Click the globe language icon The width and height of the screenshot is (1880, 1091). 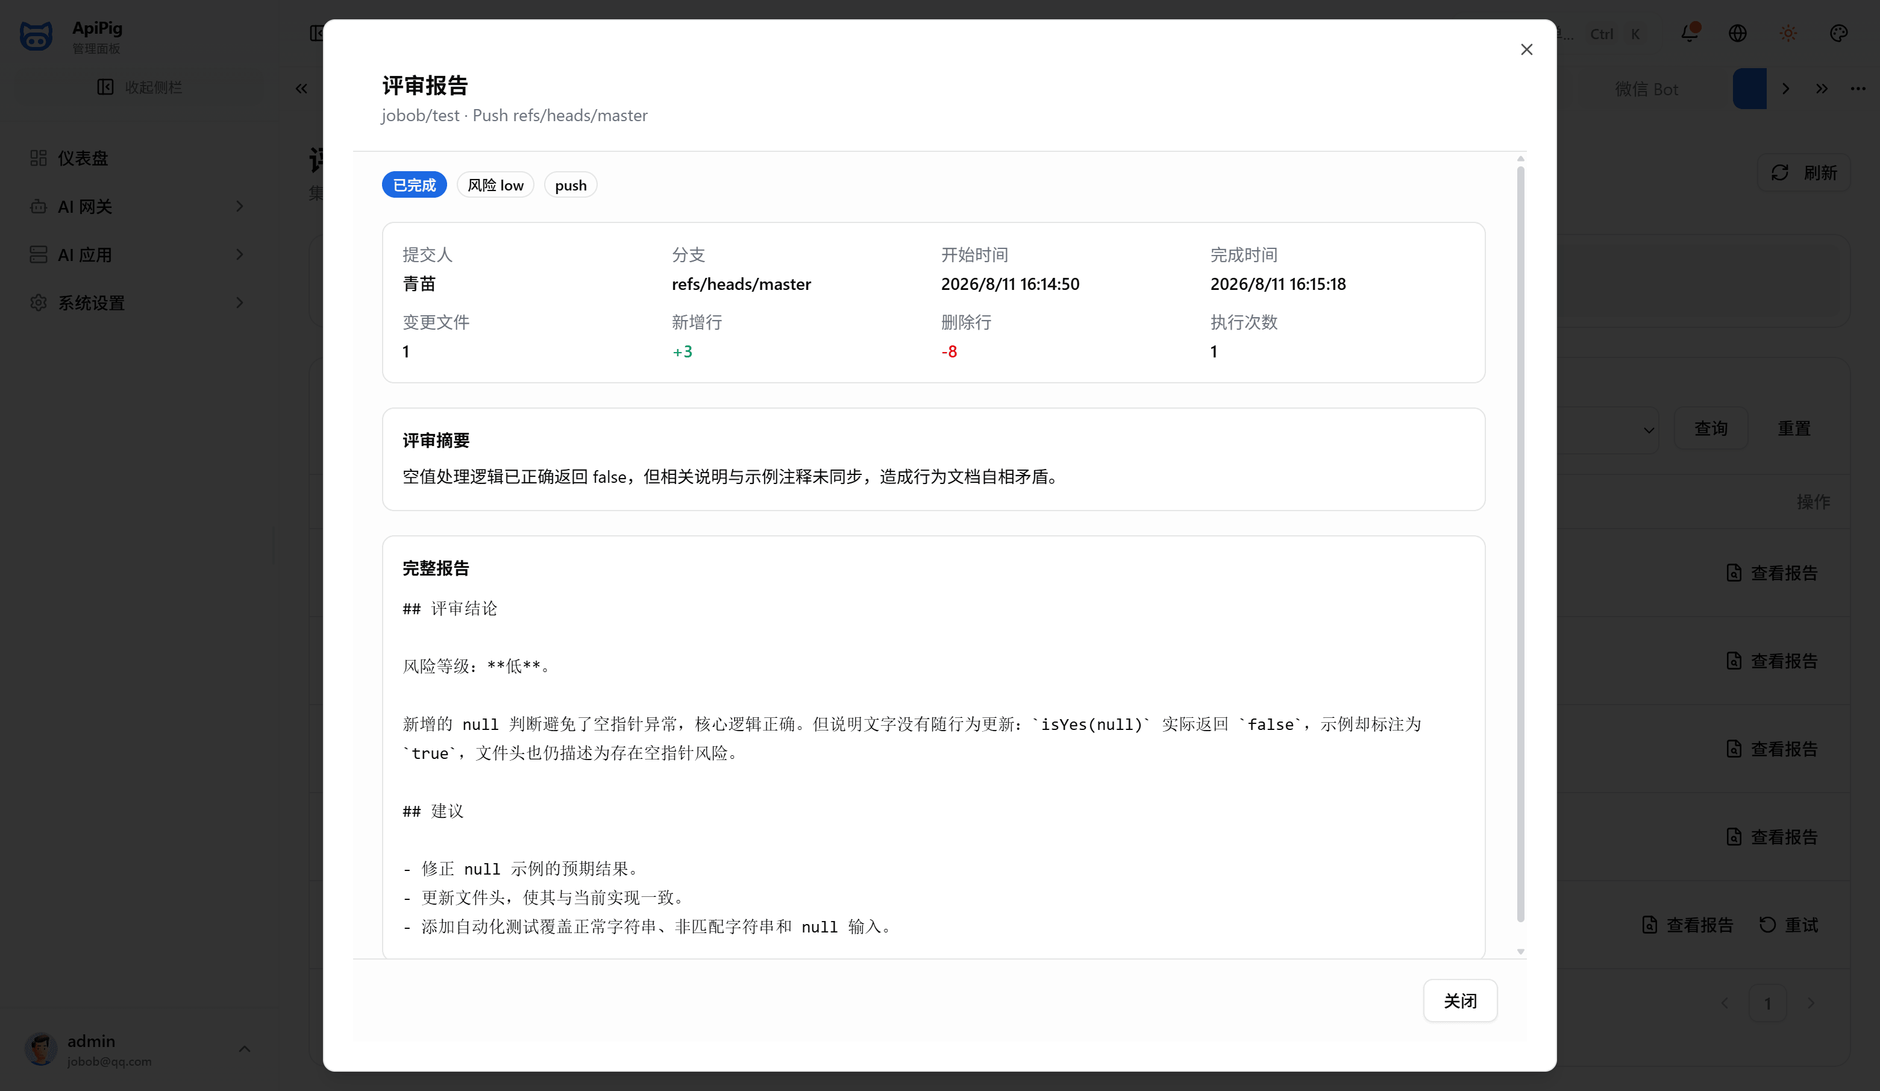[1738, 33]
